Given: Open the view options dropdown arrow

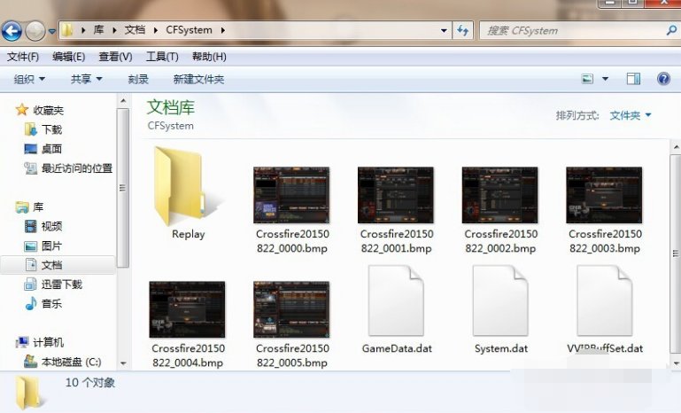Looking at the screenshot, I should 605,79.
